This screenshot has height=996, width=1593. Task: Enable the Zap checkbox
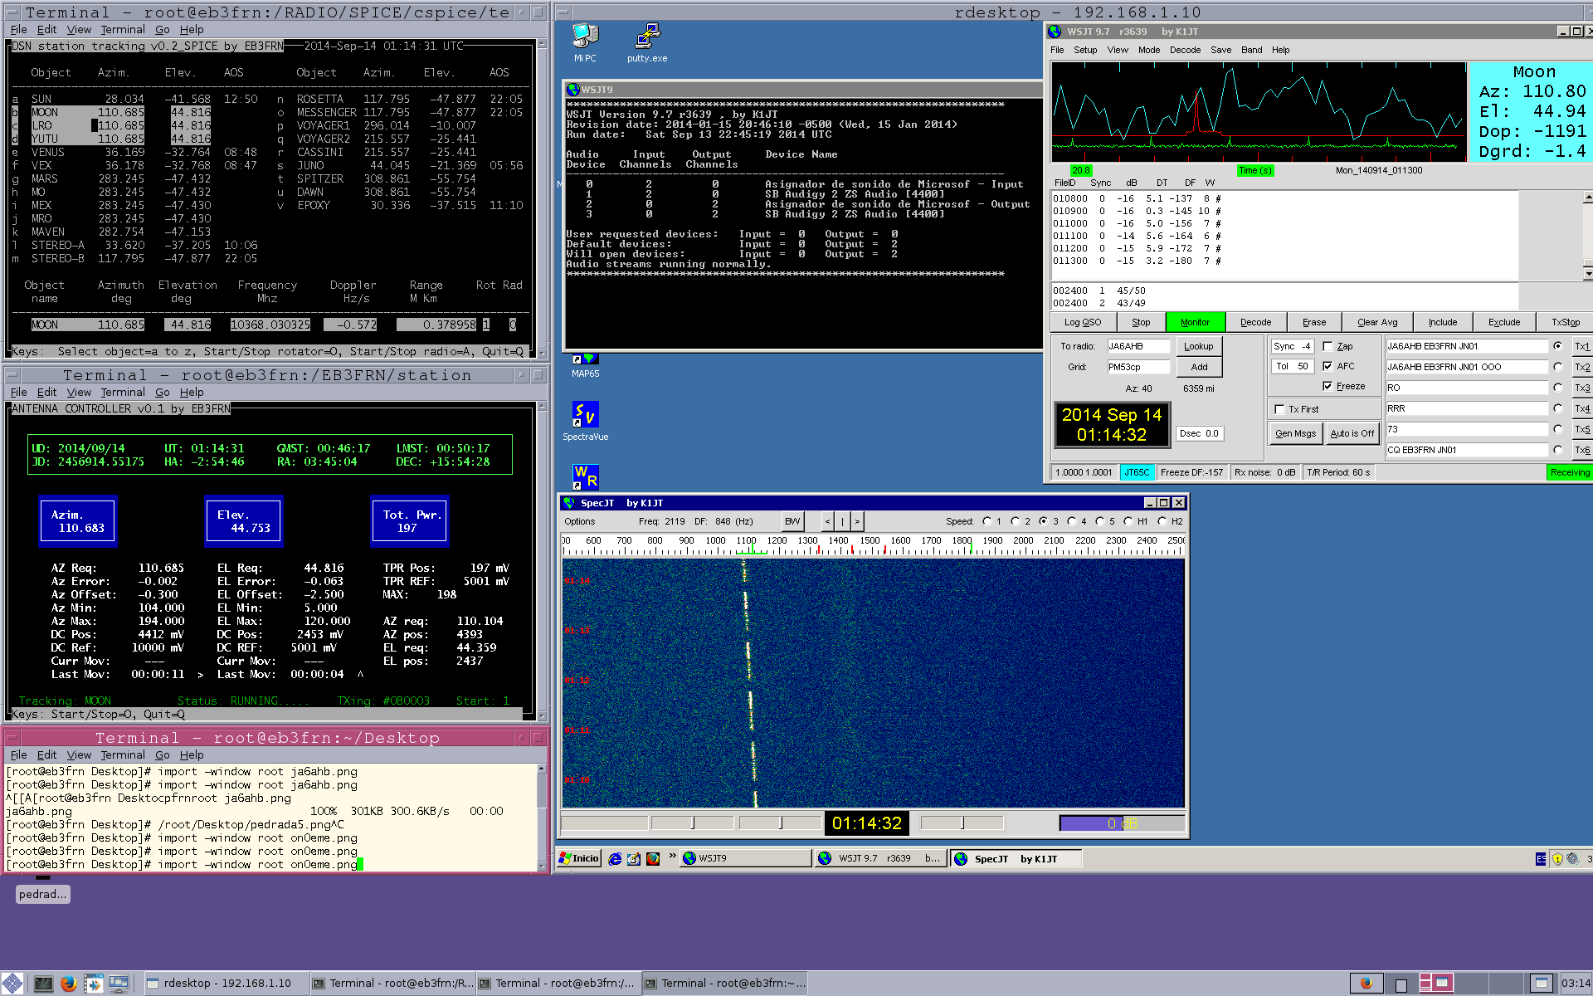point(1327,346)
